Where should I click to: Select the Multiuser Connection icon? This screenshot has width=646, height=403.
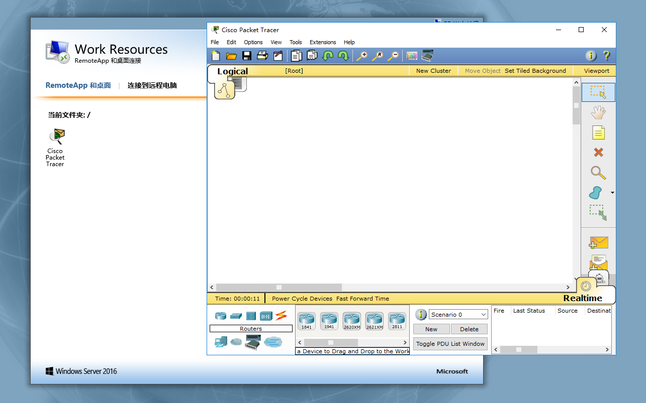click(x=273, y=342)
